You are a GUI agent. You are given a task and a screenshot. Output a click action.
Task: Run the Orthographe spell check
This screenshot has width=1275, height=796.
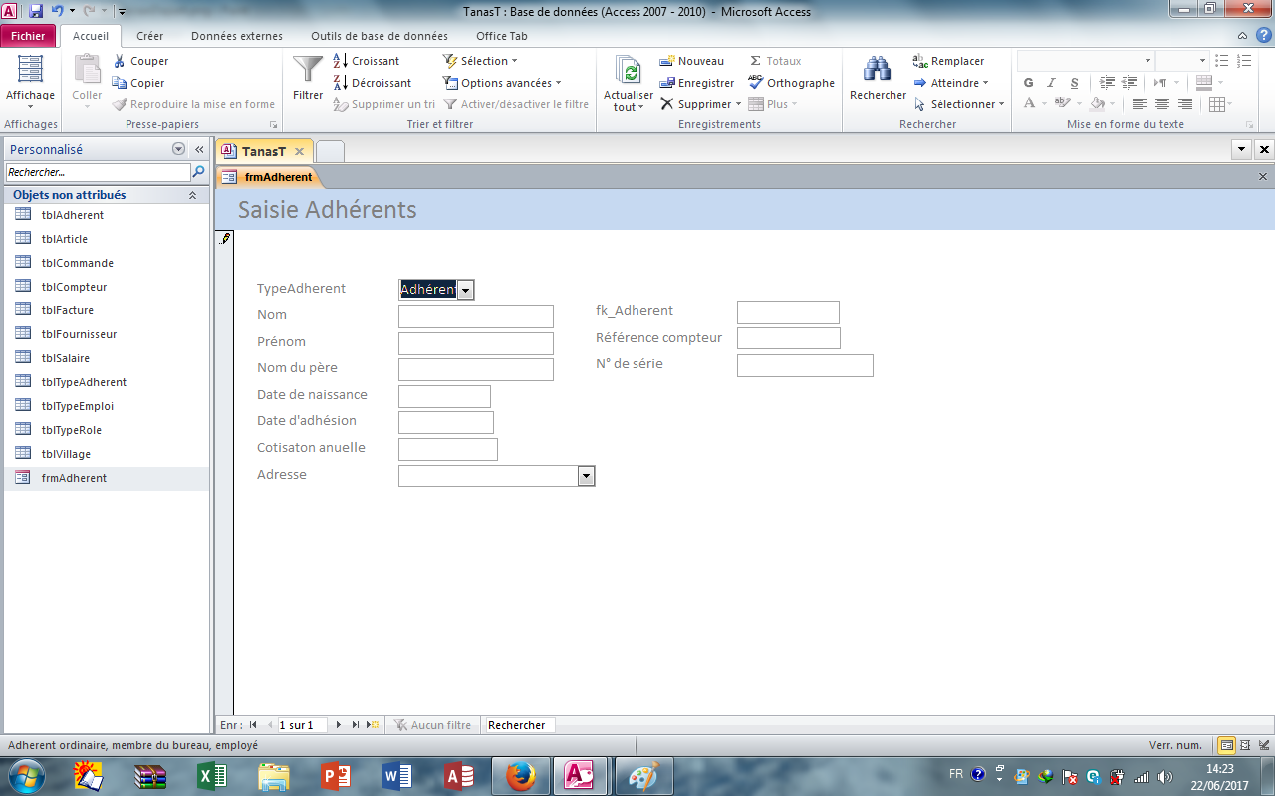792,83
